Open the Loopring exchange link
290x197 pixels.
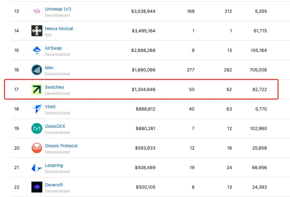54,166
